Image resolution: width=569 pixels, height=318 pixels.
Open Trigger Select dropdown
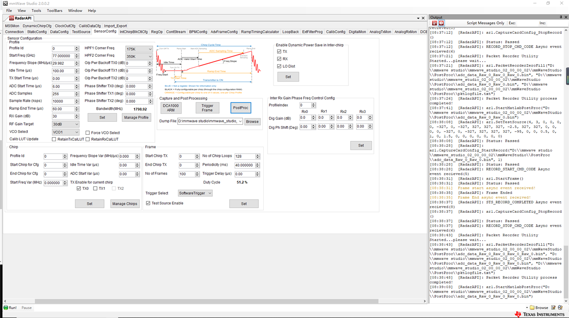[195, 193]
